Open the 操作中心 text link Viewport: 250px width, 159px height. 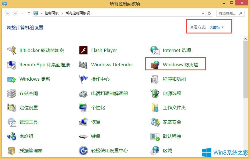[x=100, y=79]
